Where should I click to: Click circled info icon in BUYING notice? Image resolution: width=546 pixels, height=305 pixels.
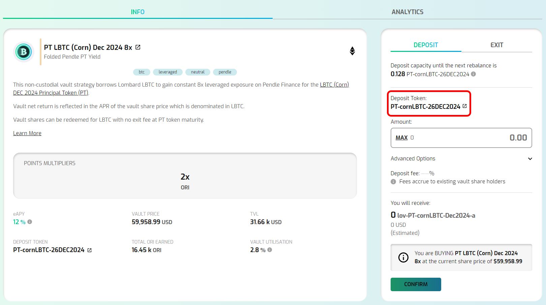tap(403, 257)
